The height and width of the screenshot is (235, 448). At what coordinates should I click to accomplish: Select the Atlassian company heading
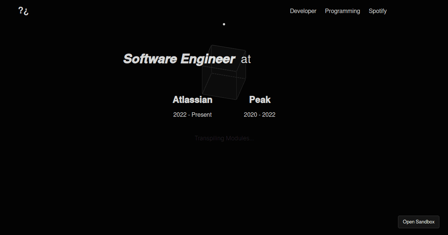click(x=192, y=100)
